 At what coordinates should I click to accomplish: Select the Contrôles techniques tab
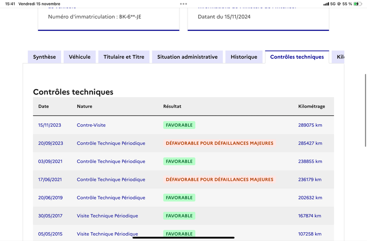[297, 57]
